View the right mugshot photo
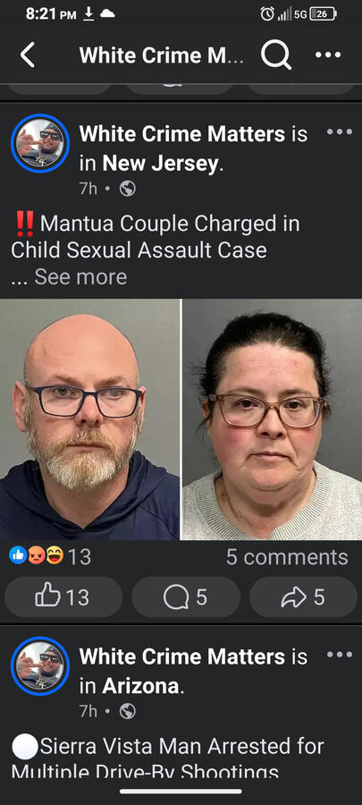This screenshot has height=805, width=362. [x=273, y=419]
